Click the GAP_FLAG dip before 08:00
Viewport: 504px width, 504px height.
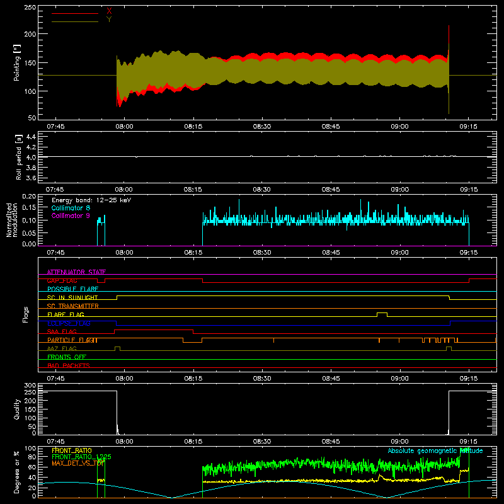coord(101,281)
